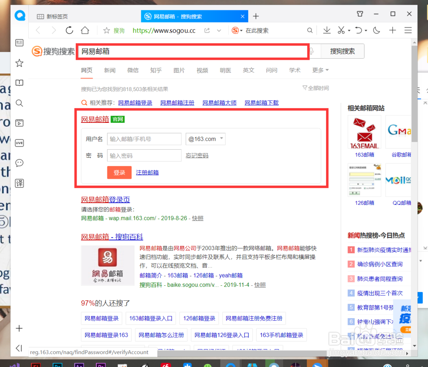Click the share icon in address bar

(207, 30)
